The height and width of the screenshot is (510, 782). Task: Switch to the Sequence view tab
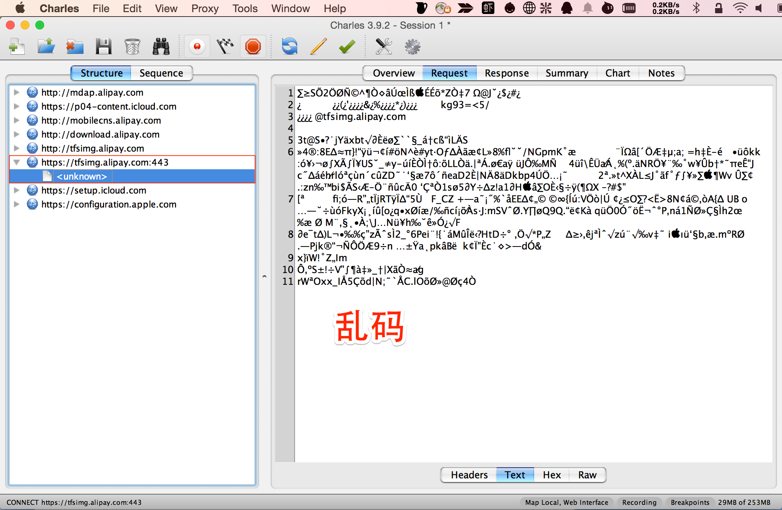tap(161, 73)
